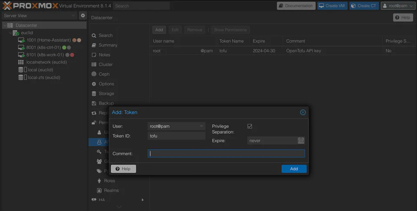Image resolution: width=417 pixels, height=211 pixels.
Task: Open the Realms menu item
Action: coord(111,191)
